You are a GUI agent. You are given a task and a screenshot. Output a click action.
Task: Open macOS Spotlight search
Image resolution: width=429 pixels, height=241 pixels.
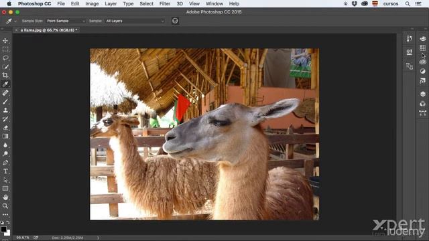tap(408, 3)
